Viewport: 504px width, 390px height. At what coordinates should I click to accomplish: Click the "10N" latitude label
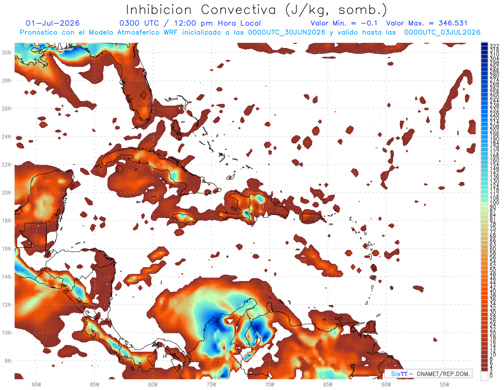tap(7, 333)
